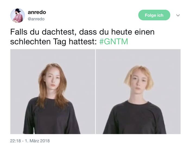Open the @anredo handle link
This screenshot has width=190, height=145.
pyautogui.click(x=36, y=19)
